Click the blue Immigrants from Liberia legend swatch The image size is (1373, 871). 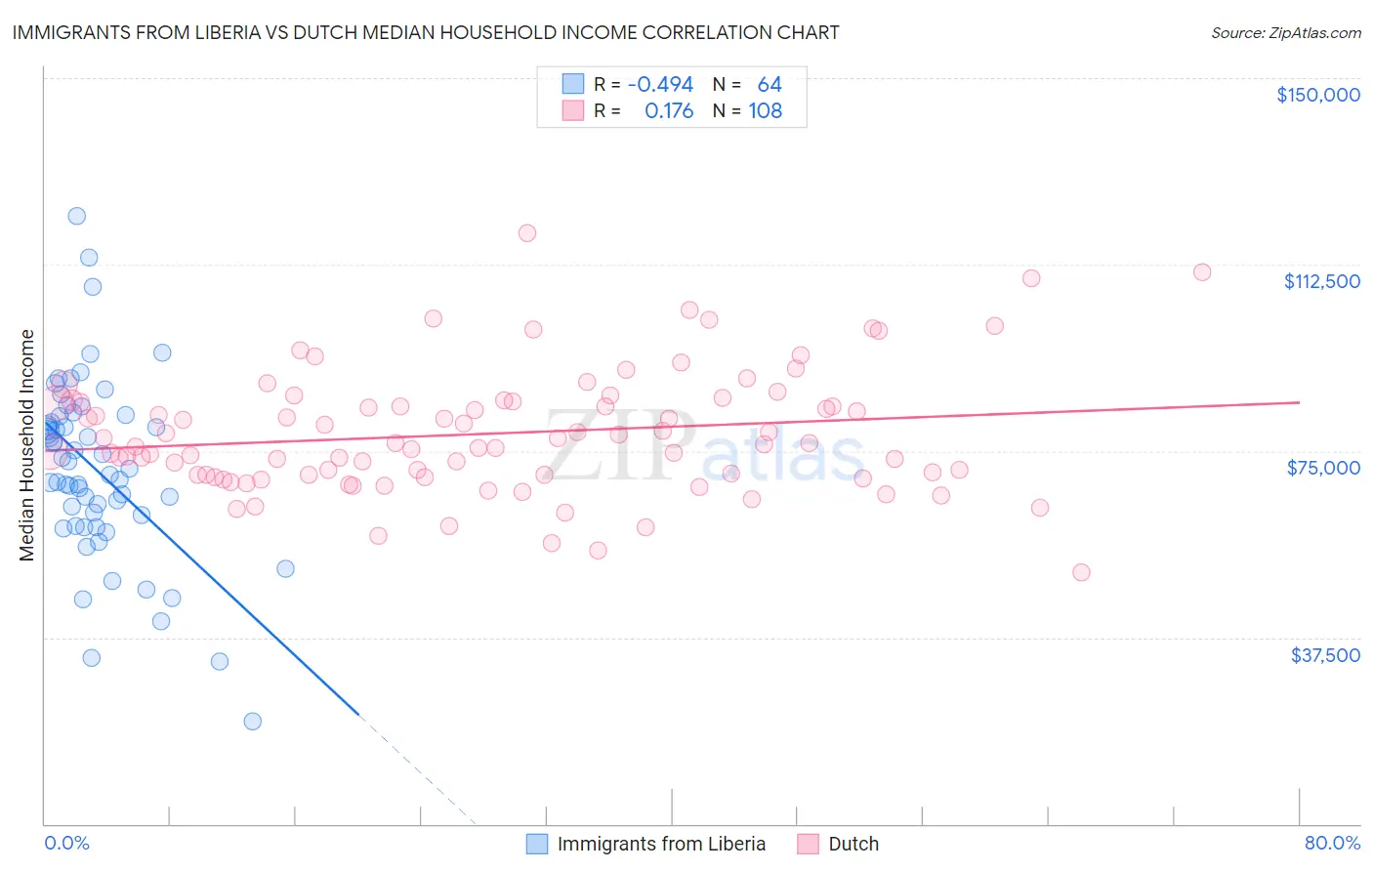click(537, 844)
